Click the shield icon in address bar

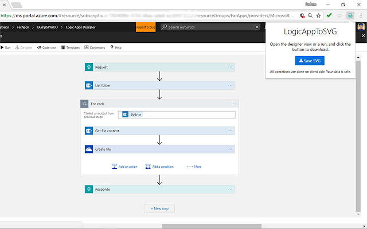coord(302,15)
